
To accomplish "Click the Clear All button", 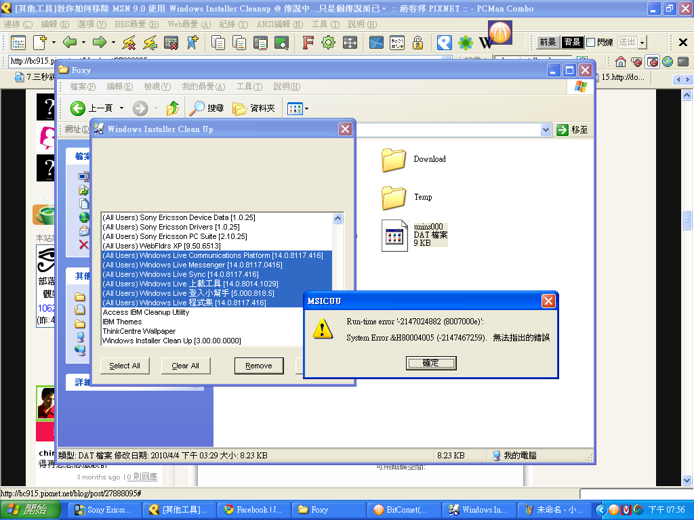I will [186, 366].
